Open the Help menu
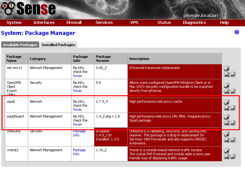Image resolution: width=245 pixels, height=171 pixels. tap(224, 23)
